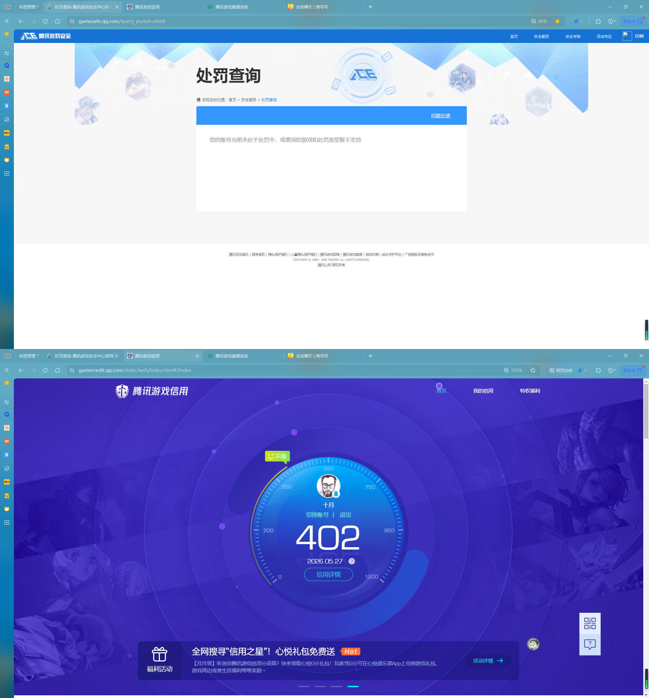Click the 105% zoom indicator in bottom window
The image size is (649, 698).
[x=513, y=370]
